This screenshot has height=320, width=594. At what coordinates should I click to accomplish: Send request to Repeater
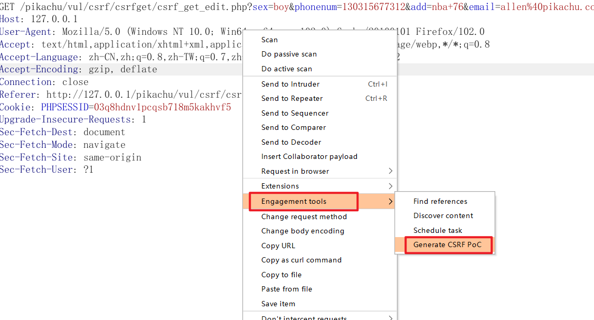point(292,98)
